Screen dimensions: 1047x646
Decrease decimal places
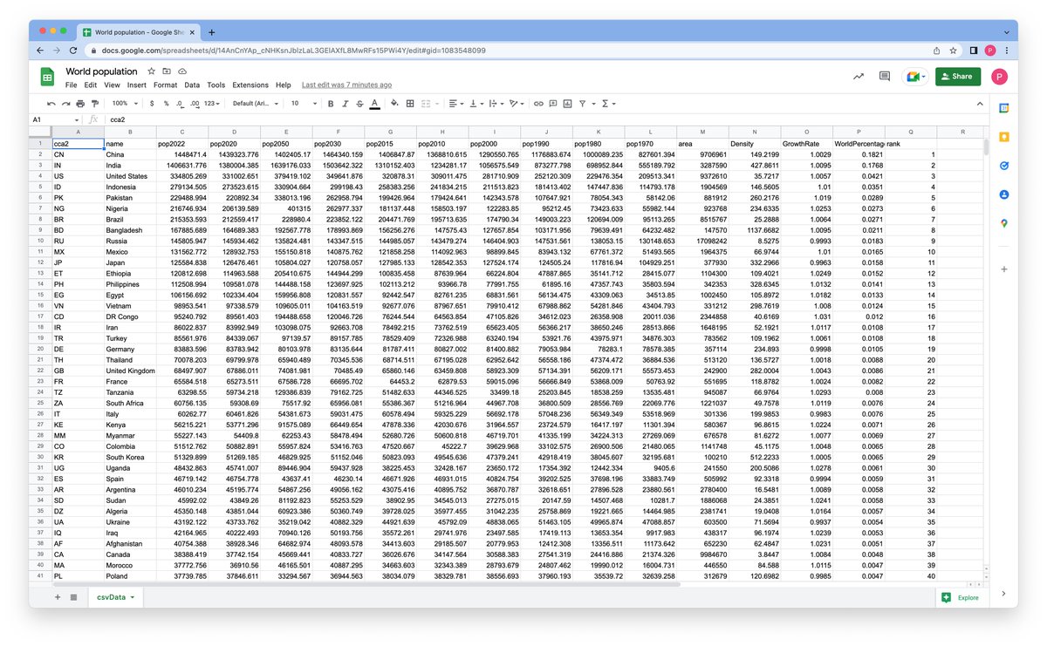pyautogui.click(x=180, y=103)
